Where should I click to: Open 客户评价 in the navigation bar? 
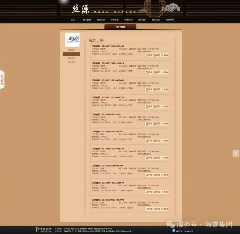pyautogui.click(x=142, y=20)
